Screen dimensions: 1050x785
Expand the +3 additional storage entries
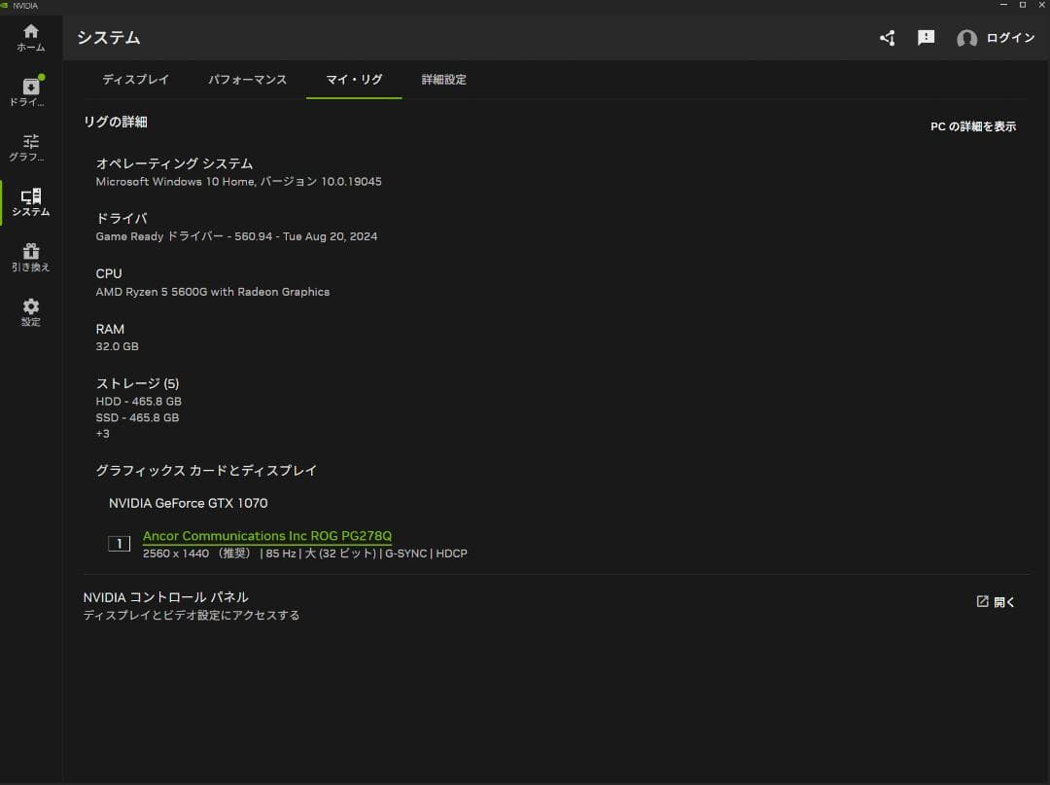click(102, 434)
